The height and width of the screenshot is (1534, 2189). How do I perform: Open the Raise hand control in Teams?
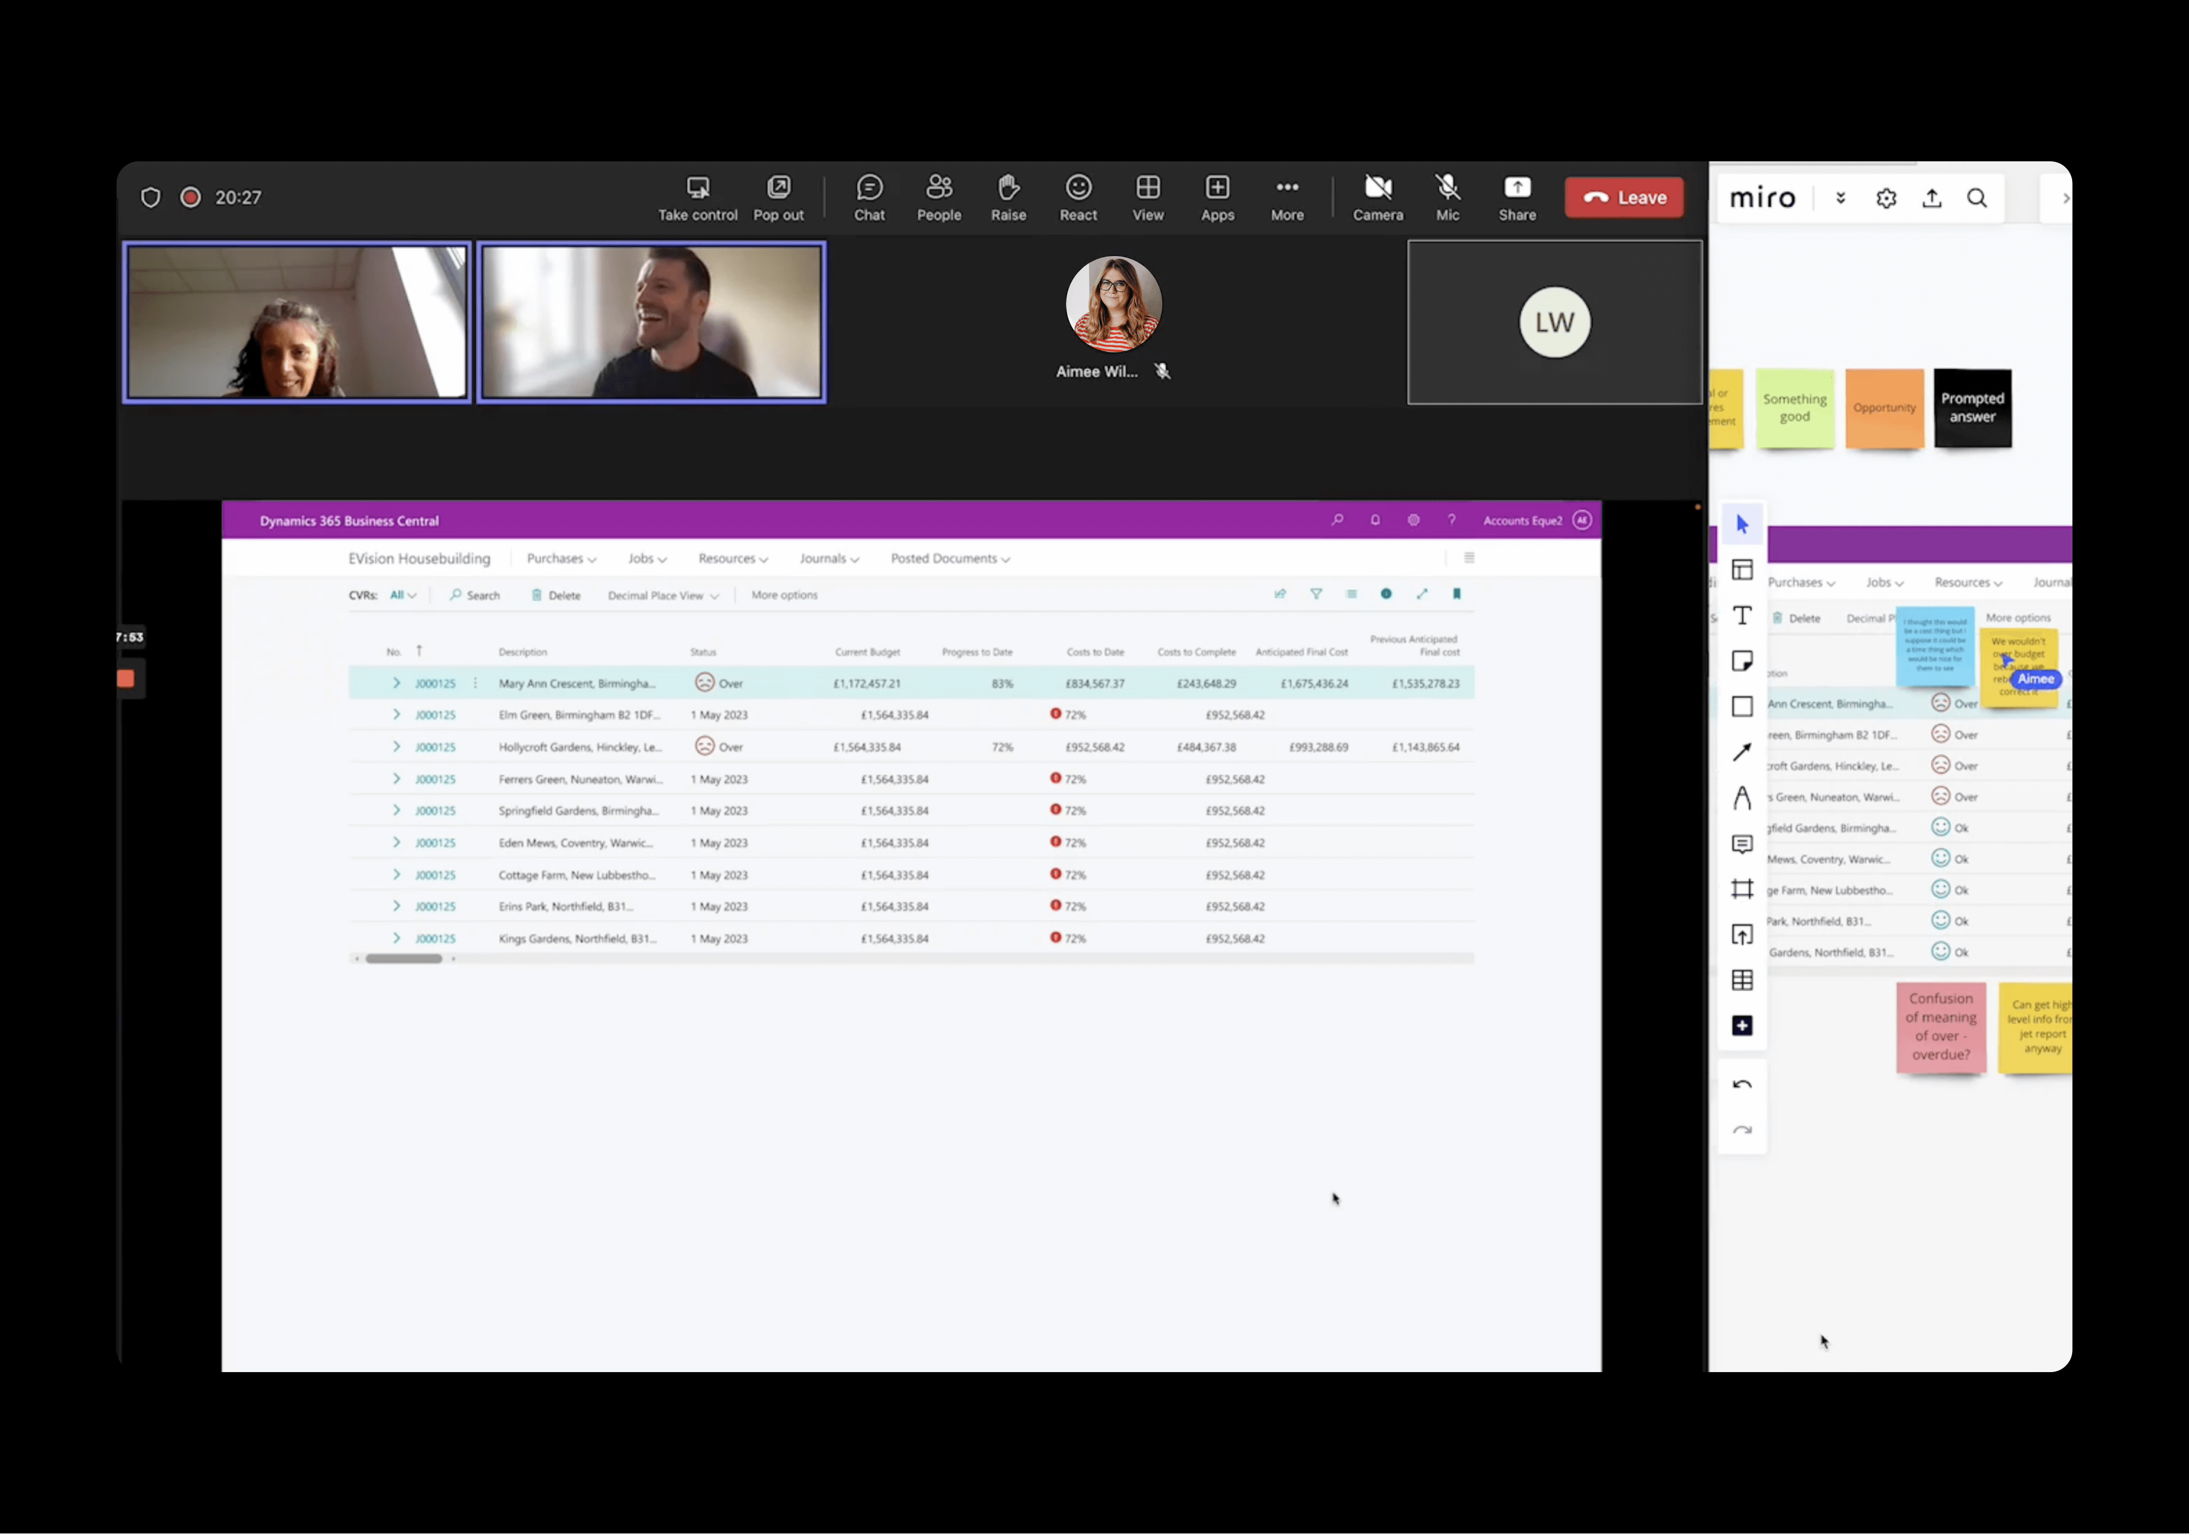(x=1008, y=197)
